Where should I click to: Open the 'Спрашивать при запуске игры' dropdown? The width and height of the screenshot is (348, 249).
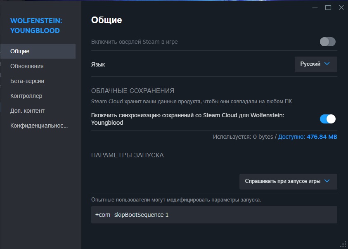point(288,182)
